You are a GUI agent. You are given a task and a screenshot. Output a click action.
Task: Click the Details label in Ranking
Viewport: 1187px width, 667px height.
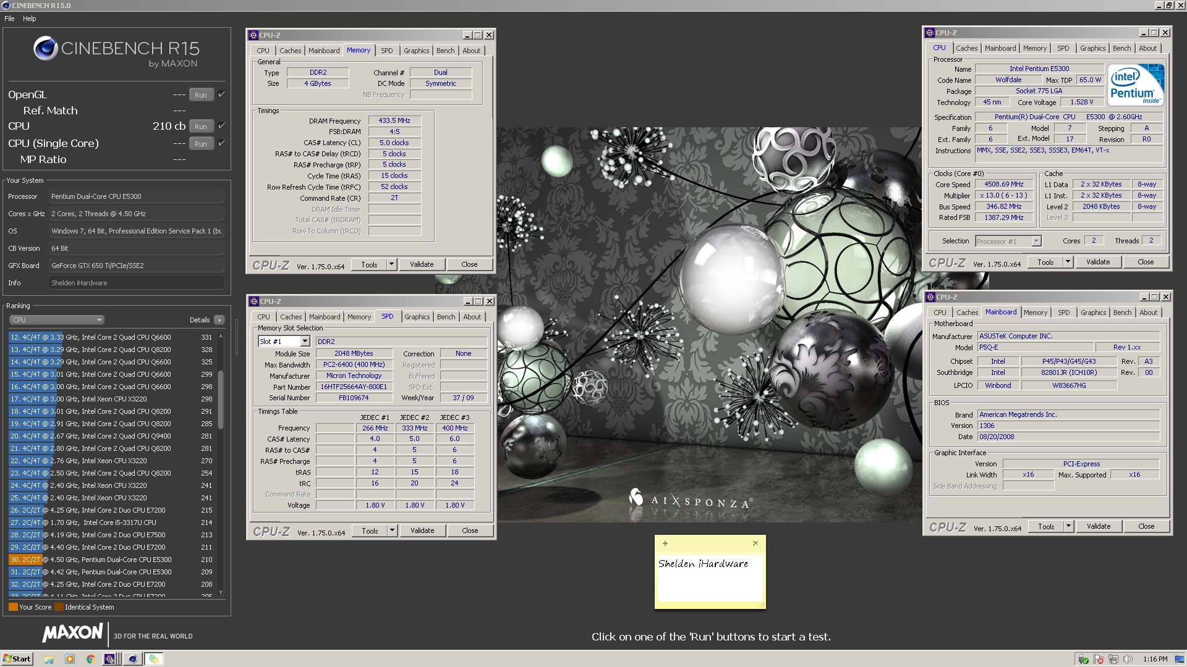pyautogui.click(x=200, y=320)
